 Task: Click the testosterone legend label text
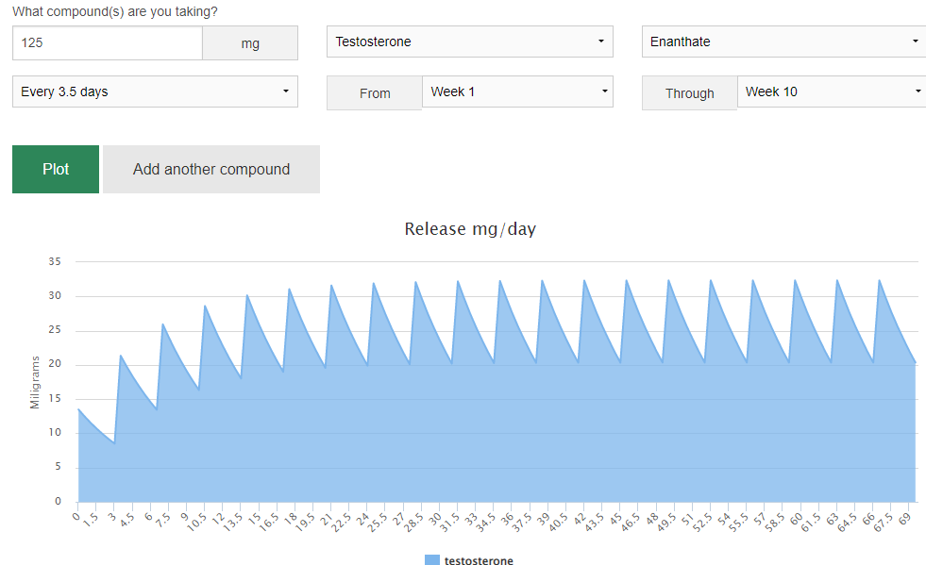pyautogui.click(x=479, y=560)
